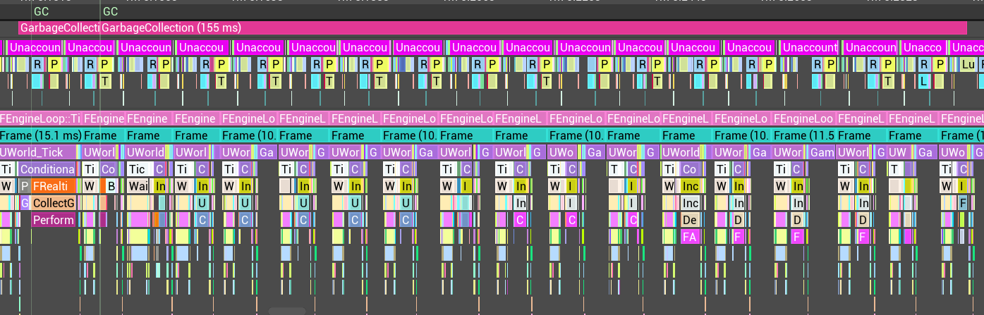The width and height of the screenshot is (984, 315).
Task: Click the horizontal scrollbar thumb at the bottom
Action: tap(287, 311)
